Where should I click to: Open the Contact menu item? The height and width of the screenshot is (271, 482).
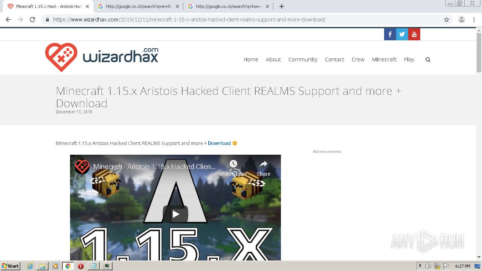[x=334, y=59]
